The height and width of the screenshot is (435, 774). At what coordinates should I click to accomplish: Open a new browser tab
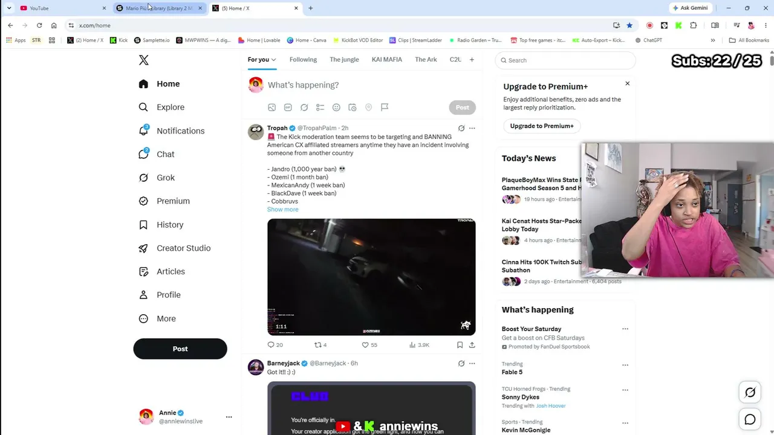click(310, 8)
